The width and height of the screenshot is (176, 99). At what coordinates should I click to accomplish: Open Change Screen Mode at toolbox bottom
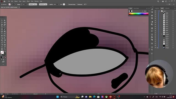(x=3, y=62)
